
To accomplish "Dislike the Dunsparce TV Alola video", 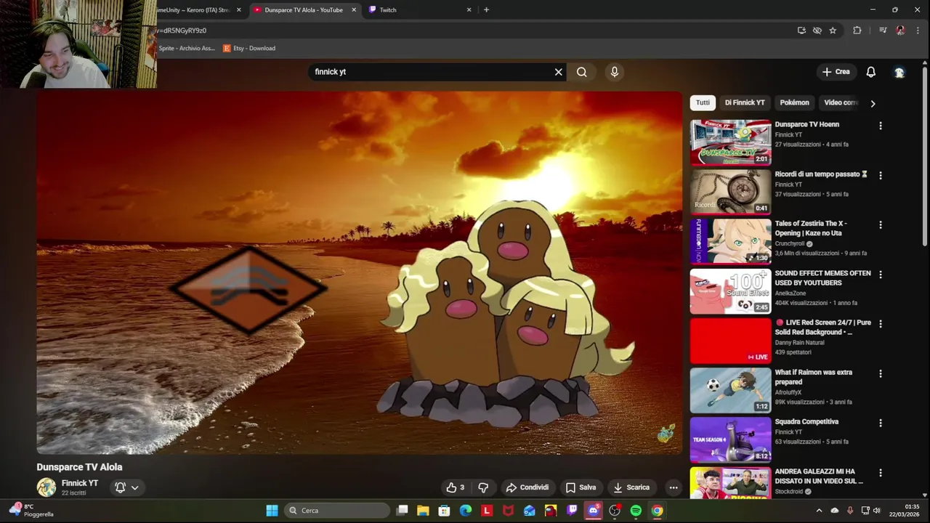I will 483,487.
